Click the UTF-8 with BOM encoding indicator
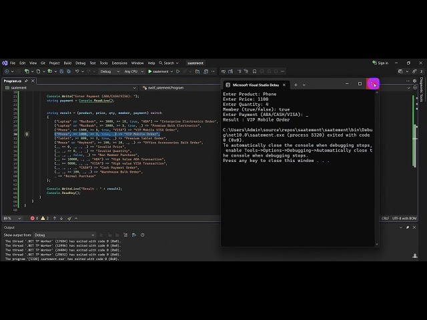This screenshot has width=427, height=320. 404,218
